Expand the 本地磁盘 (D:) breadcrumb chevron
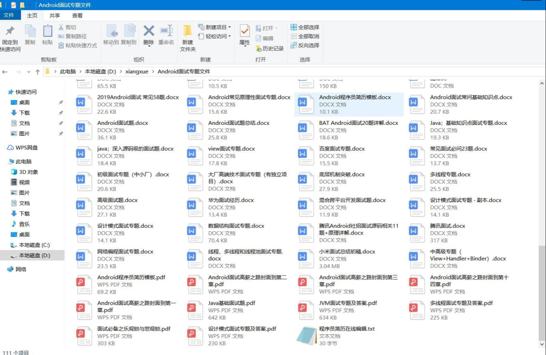Image resolution: width=546 pixels, height=355 pixels. [121, 72]
